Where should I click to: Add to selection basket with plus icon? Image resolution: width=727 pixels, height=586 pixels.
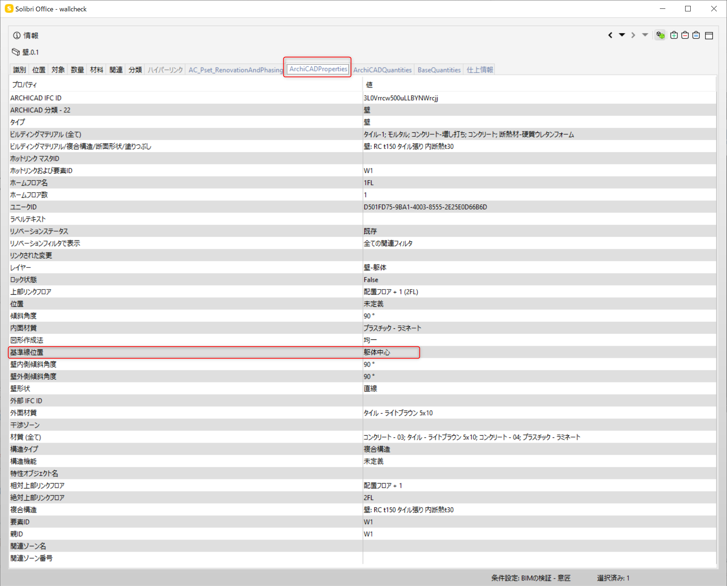point(674,35)
